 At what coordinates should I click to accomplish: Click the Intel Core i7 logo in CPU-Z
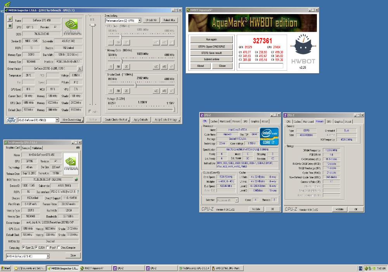click(269, 136)
